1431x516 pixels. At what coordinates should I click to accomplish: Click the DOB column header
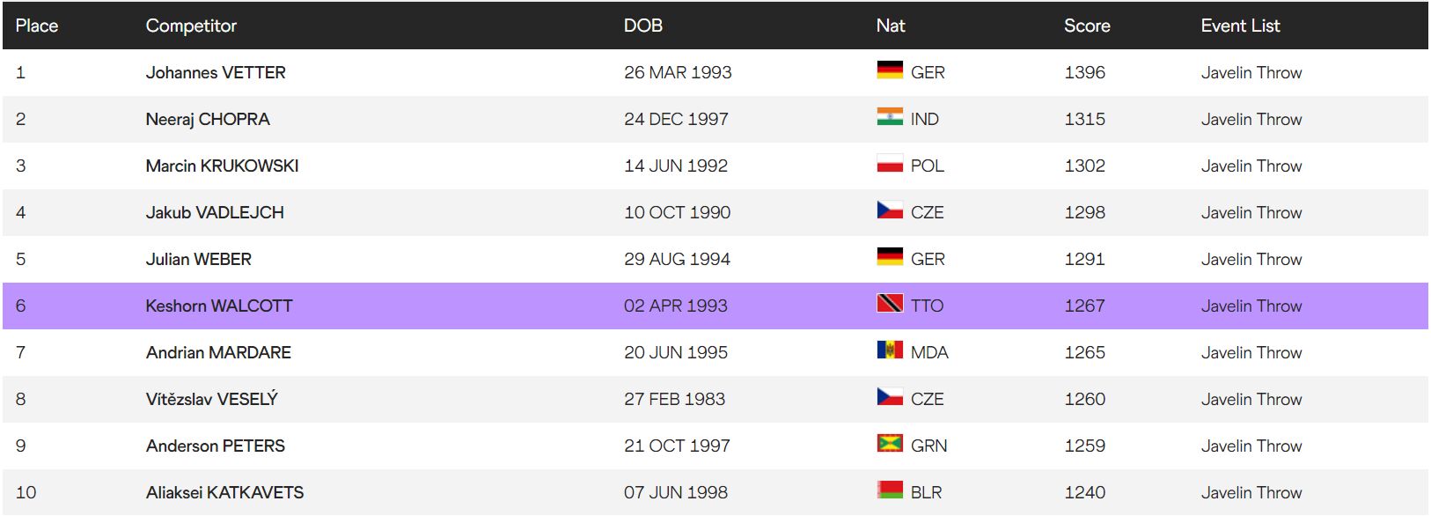643,26
